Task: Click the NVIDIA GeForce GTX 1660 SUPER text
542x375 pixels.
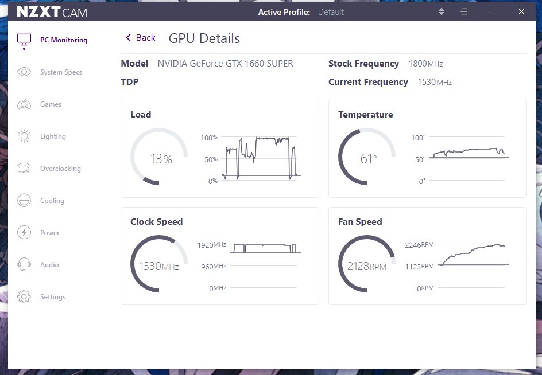Action: (x=226, y=64)
